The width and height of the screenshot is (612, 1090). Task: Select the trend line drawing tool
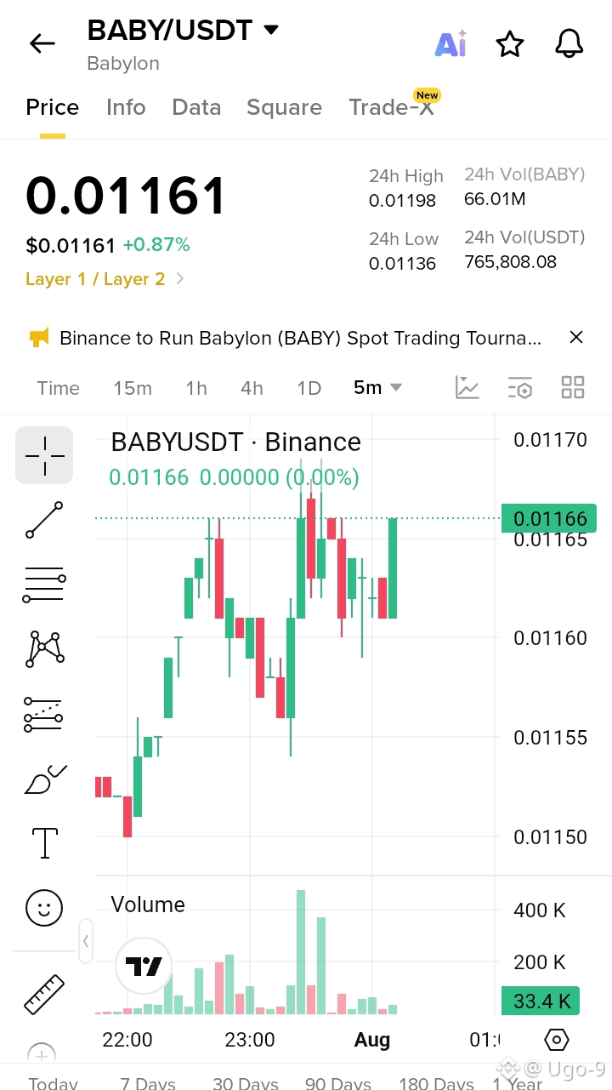[44, 520]
